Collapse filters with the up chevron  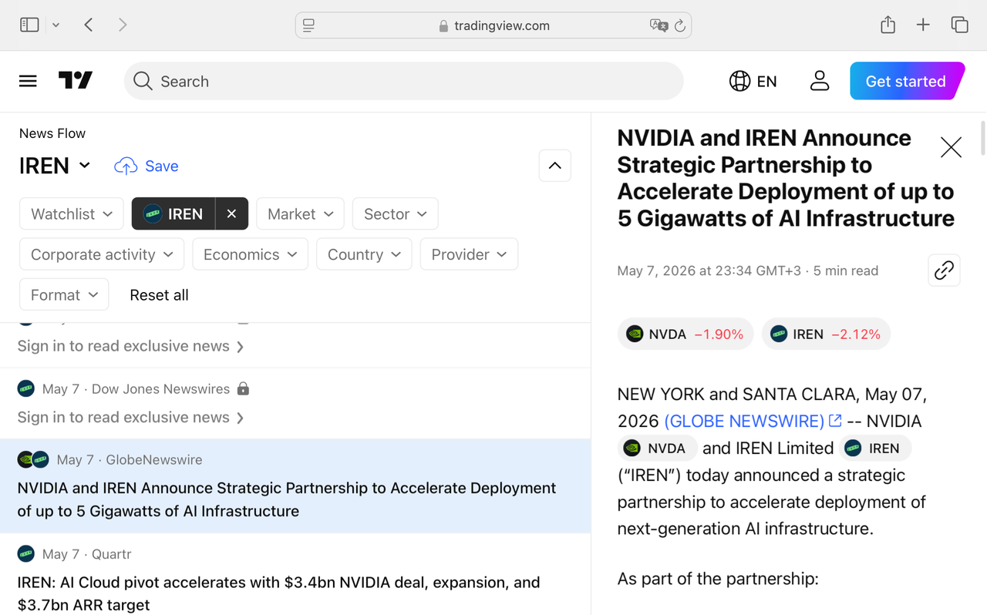click(554, 166)
